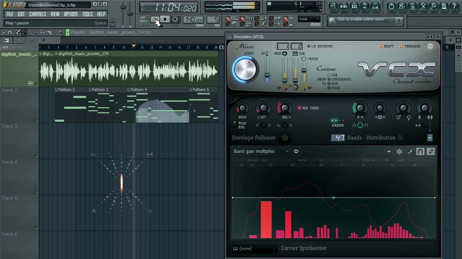462x259 pixels.
Task: Click the +NOISE level slider
Action: (304, 72)
